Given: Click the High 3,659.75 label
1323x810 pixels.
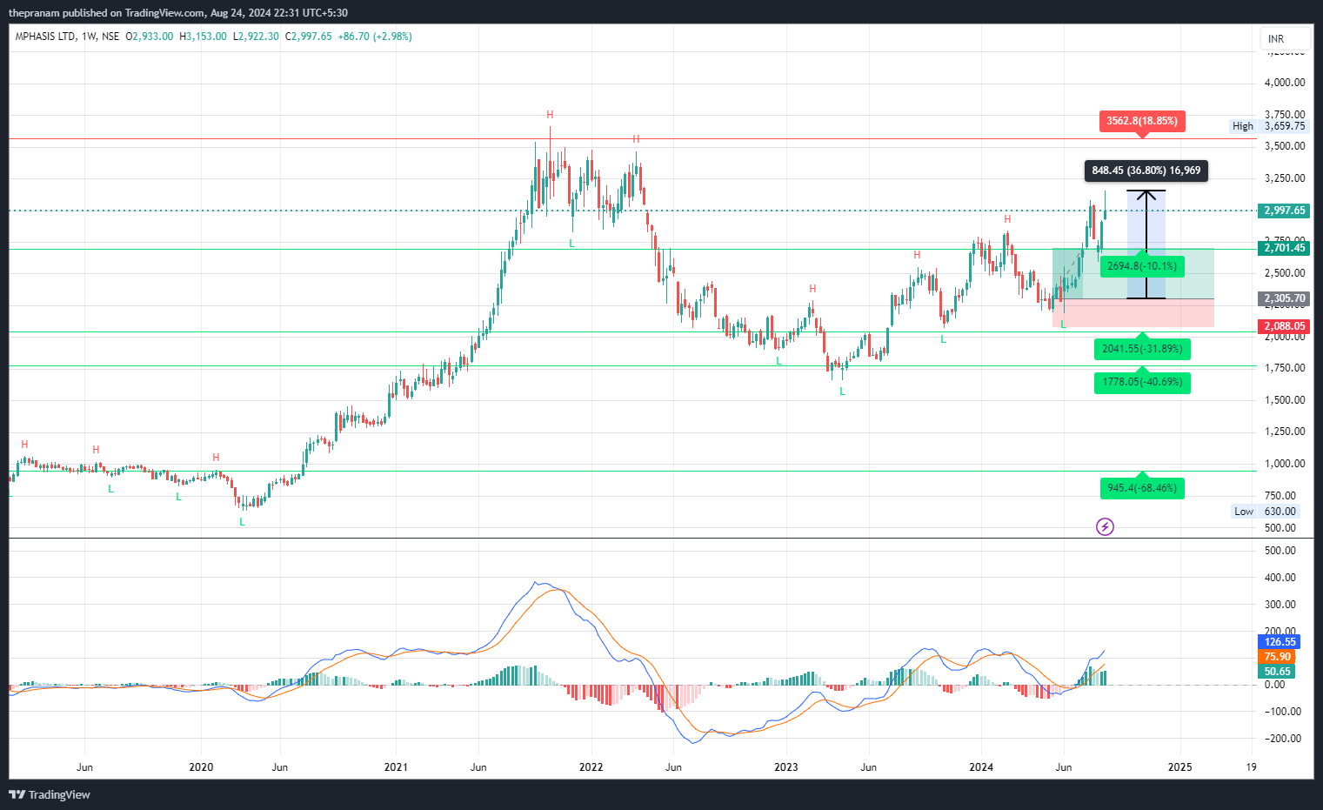Looking at the screenshot, I should click(x=1268, y=126).
